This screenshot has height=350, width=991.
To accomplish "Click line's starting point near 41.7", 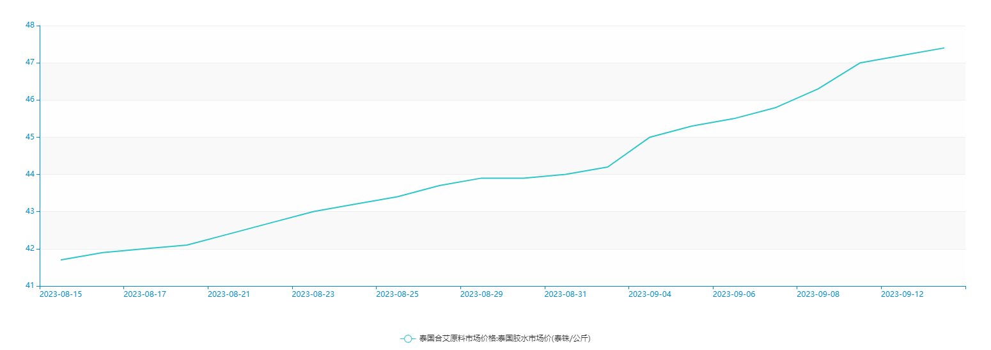I will coord(61,260).
